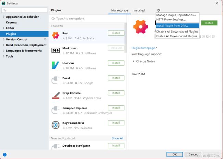Viewport: 223px width, 159px height.
Task: Switch to the Marketplace tab
Action: 119,11
